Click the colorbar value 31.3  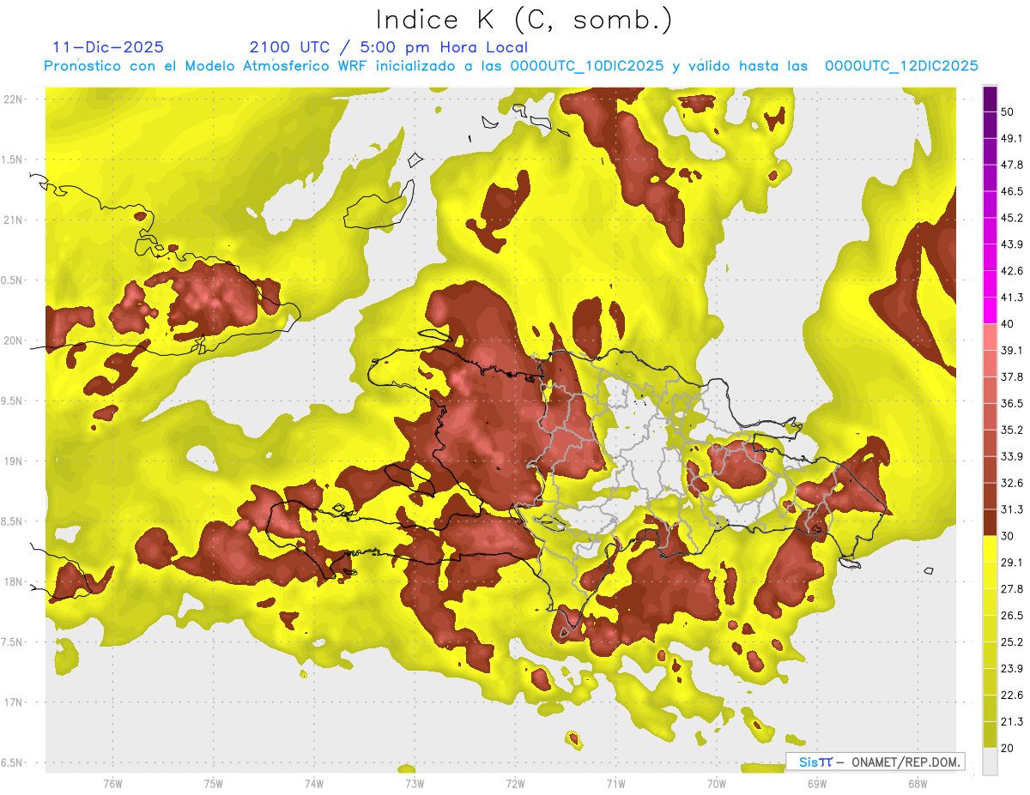pyautogui.click(x=1012, y=510)
